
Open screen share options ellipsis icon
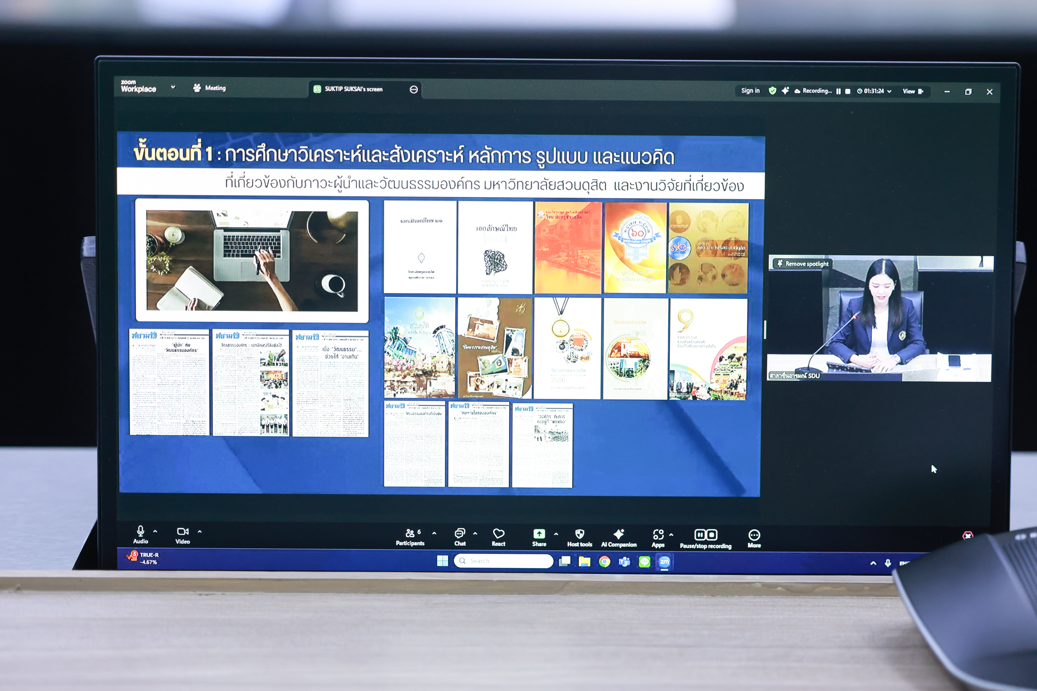(x=414, y=90)
